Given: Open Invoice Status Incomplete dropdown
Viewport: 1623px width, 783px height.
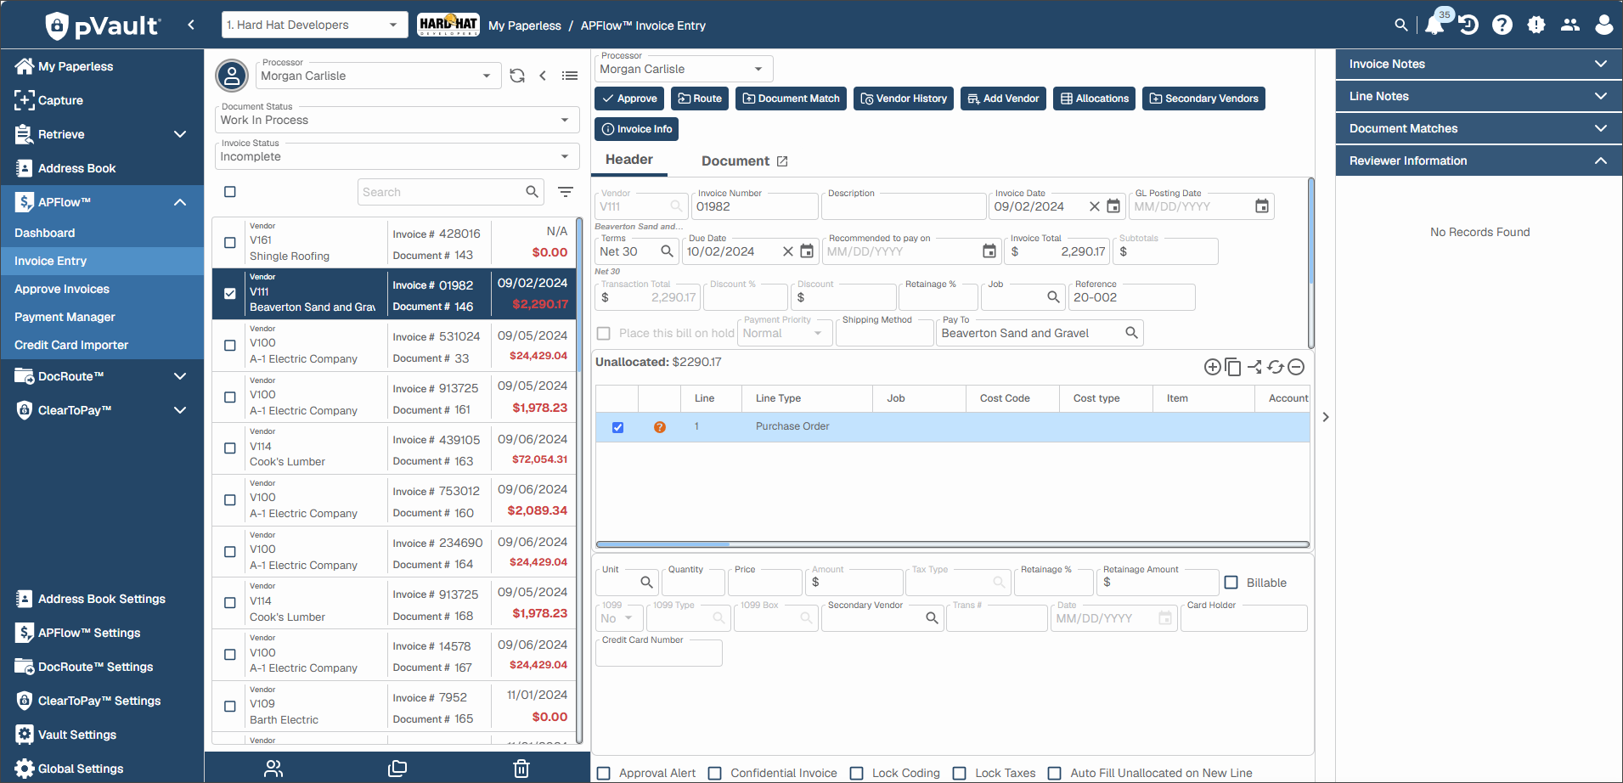Looking at the screenshot, I should (x=397, y=156).
